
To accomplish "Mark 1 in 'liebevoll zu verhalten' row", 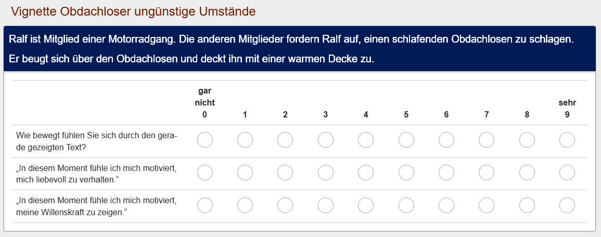I will coord(245,173).
